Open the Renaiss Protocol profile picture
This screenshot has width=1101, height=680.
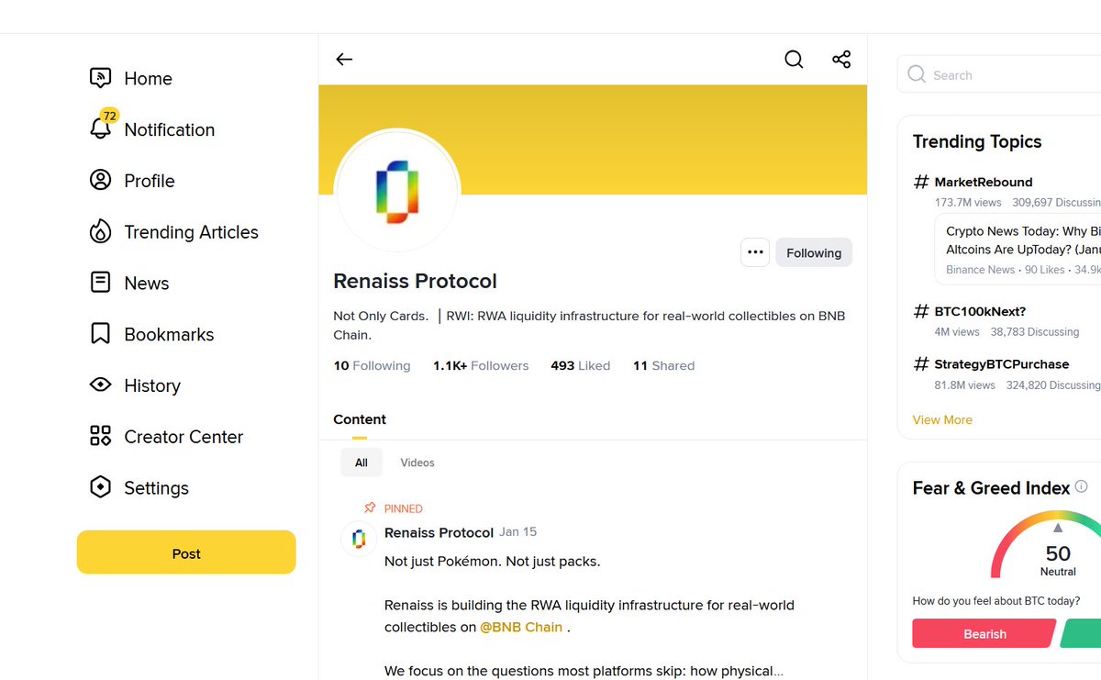pyautogui.click(x=396, y=192)
